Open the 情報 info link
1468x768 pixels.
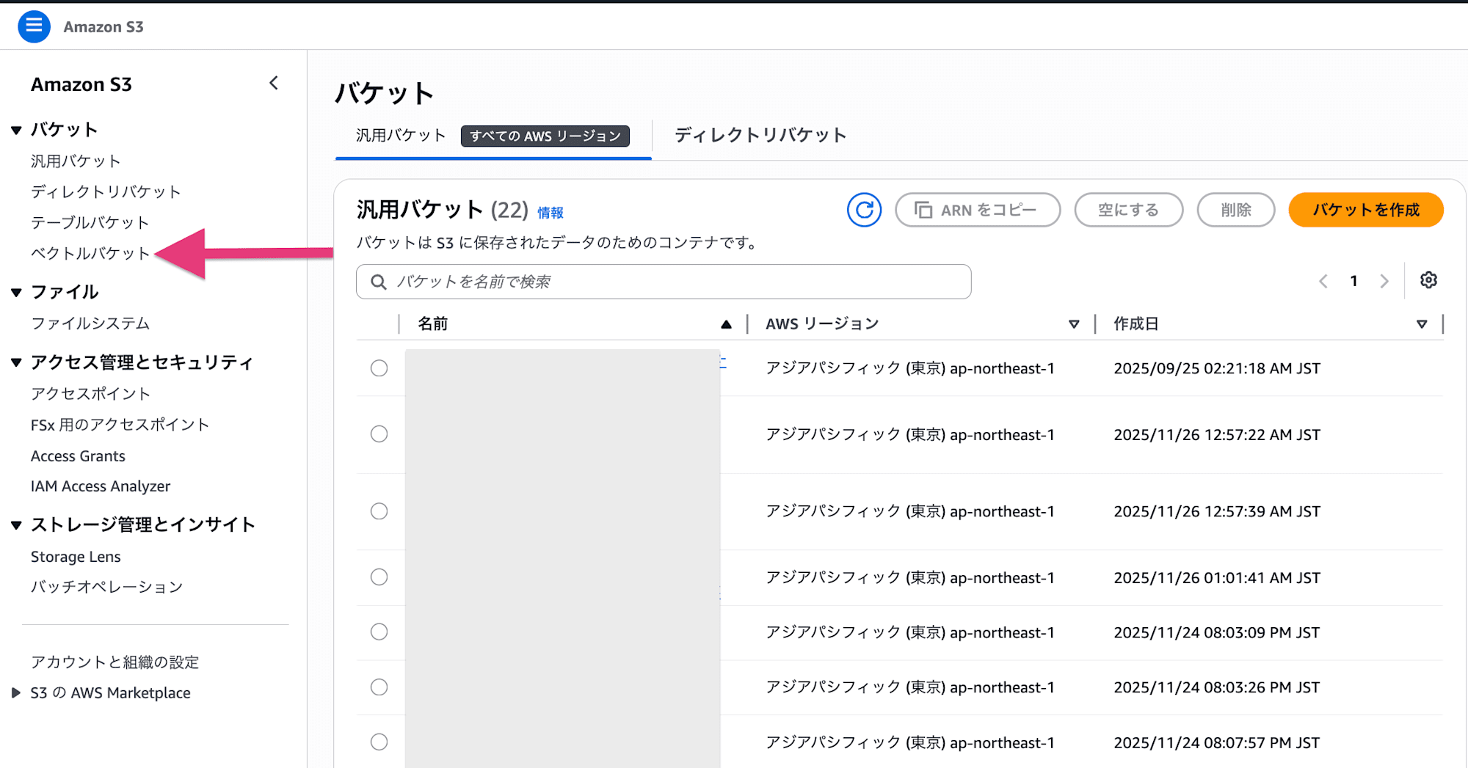pos(550,213)
